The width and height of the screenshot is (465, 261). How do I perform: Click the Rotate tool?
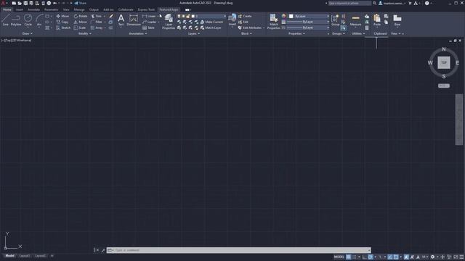click(81, 16)
